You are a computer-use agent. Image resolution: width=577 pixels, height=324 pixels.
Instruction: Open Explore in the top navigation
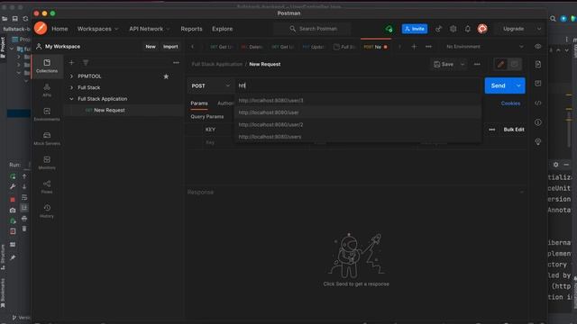pyautogui.click(x=223, y=29)
